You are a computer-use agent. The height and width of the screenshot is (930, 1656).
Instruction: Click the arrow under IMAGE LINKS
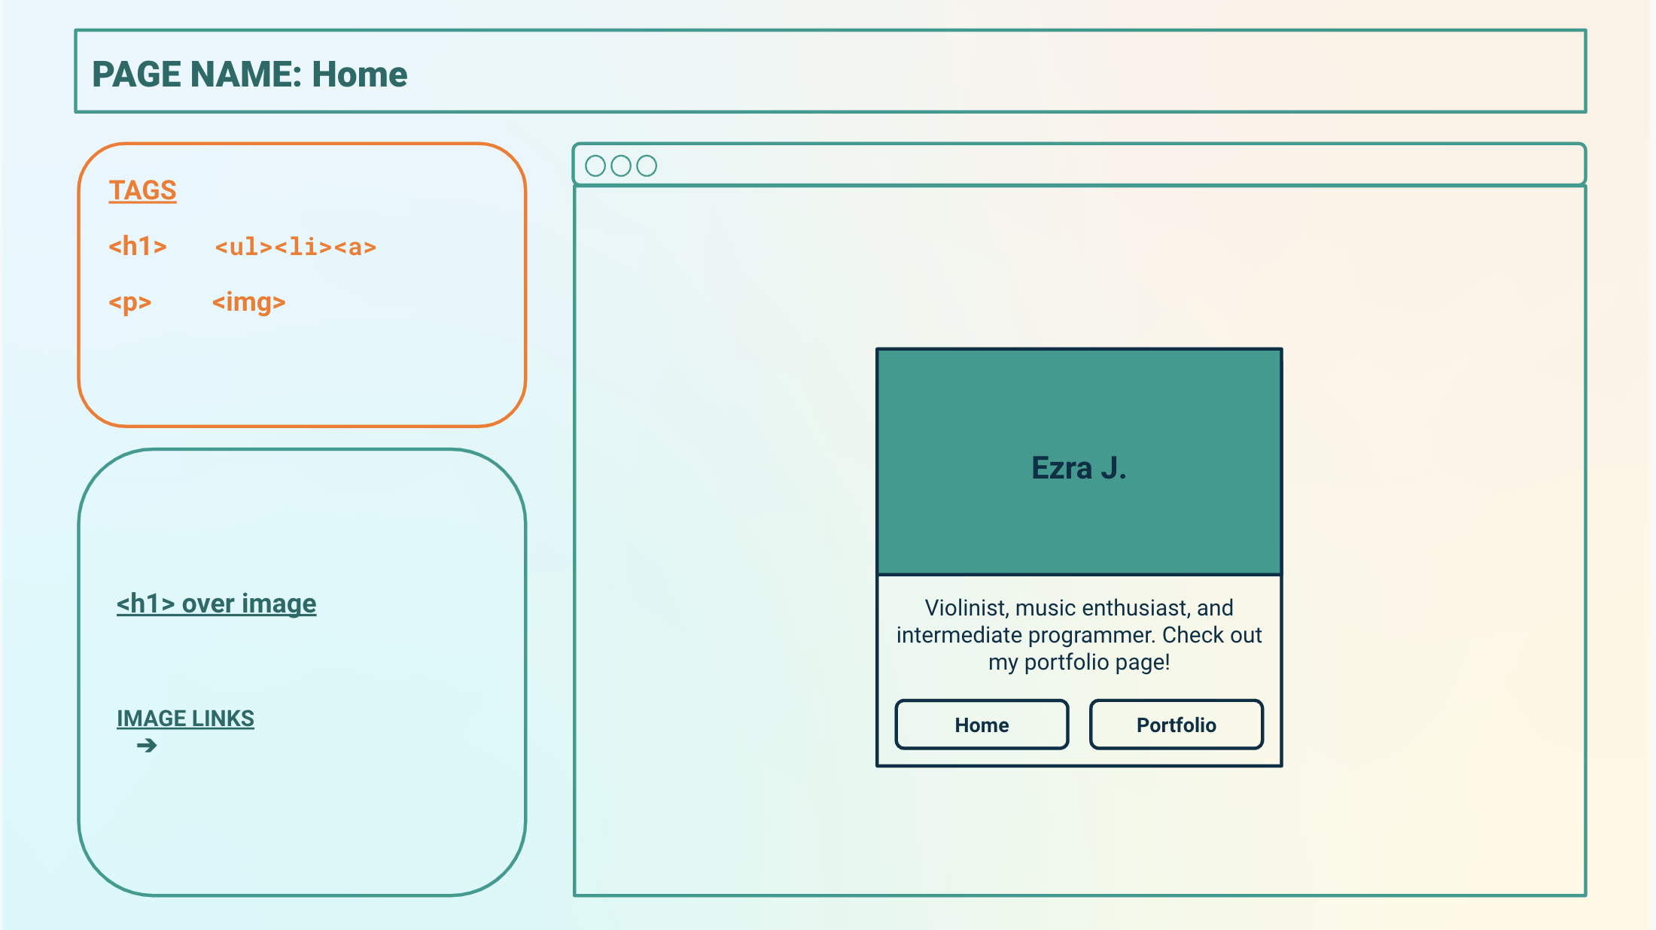148,745
